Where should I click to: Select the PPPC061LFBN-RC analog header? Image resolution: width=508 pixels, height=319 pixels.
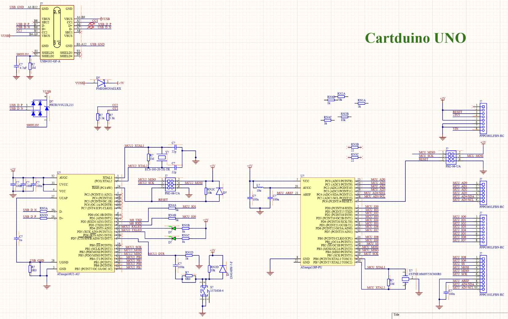[x=483, y=193]
